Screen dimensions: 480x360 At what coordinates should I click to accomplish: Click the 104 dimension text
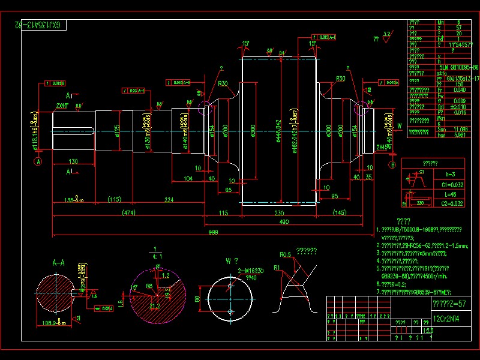click(x=188, y=178)
